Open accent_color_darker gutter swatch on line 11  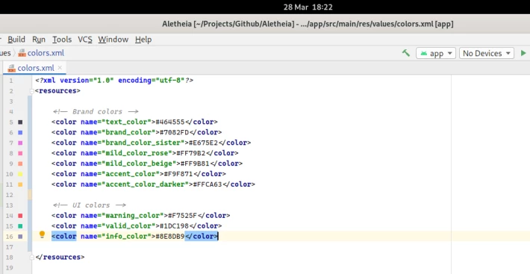[20, 184]
